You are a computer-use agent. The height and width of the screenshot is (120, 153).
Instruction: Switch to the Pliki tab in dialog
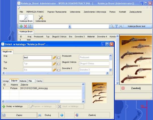[x=31, y=81]
